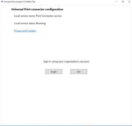
Task: Close the Universal Print connector window
Action: (129, 2)
